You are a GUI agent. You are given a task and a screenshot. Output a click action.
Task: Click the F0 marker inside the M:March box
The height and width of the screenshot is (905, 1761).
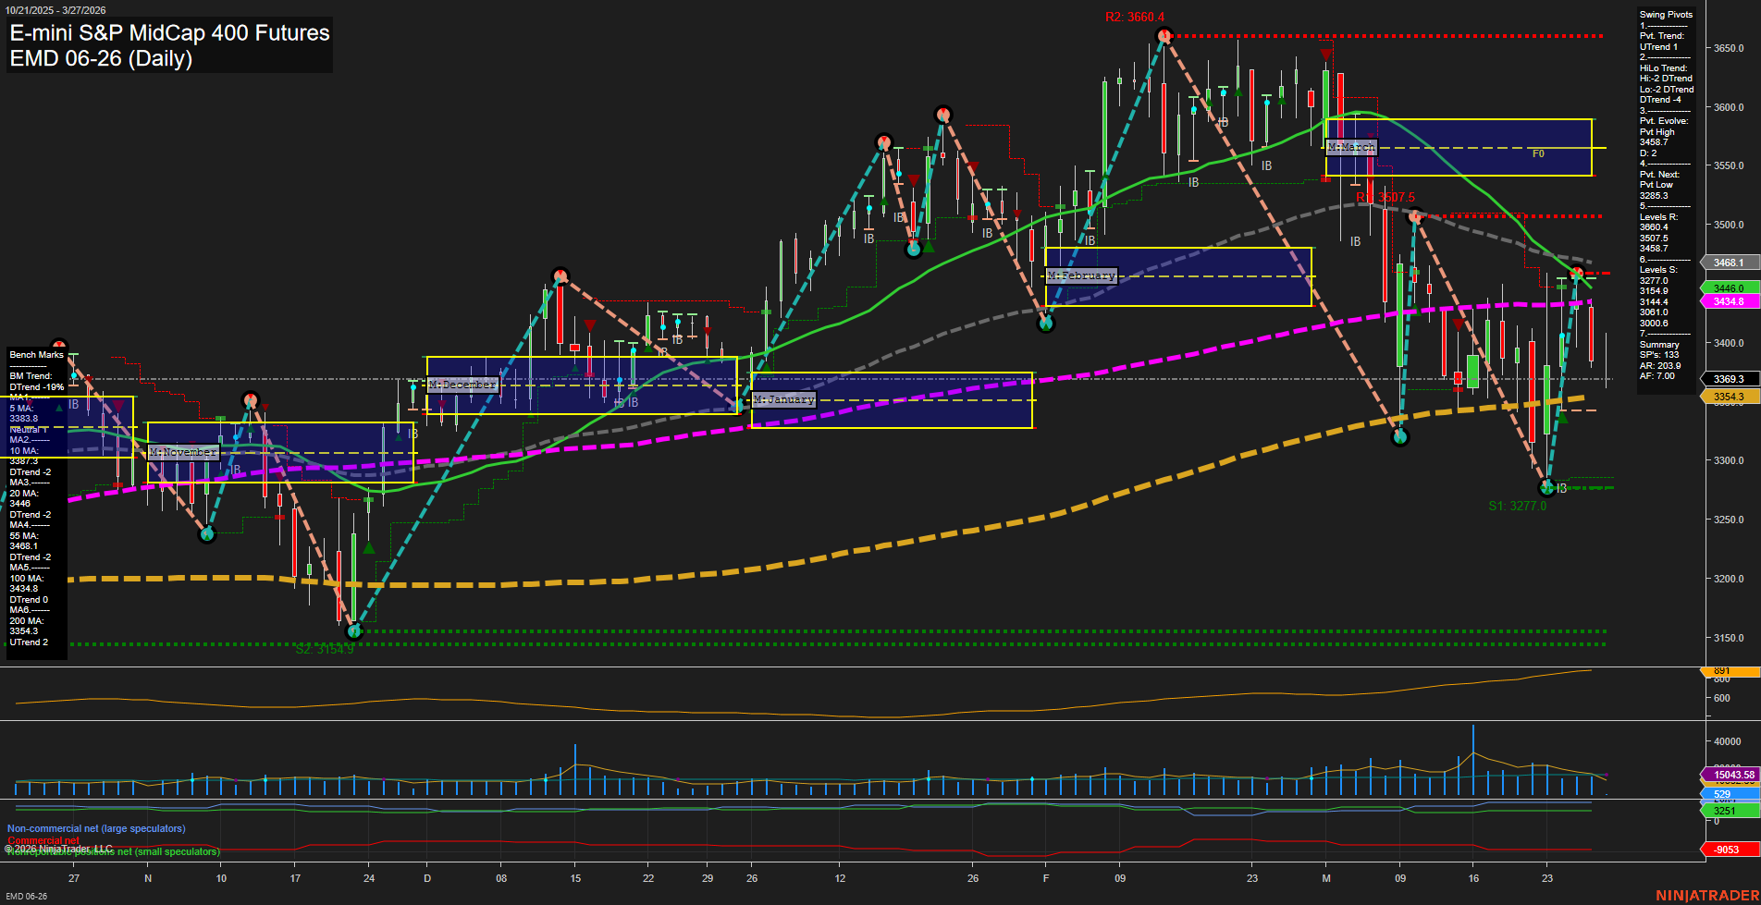pos(1538,154)
